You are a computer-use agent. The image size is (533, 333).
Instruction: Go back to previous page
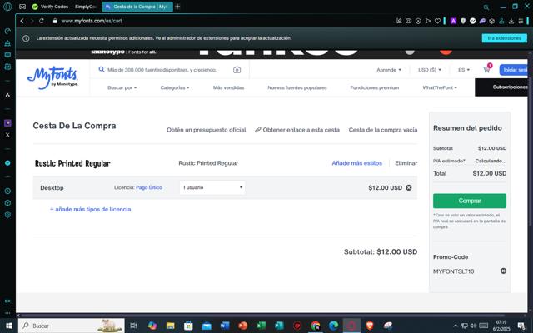[x=22, y=21]
